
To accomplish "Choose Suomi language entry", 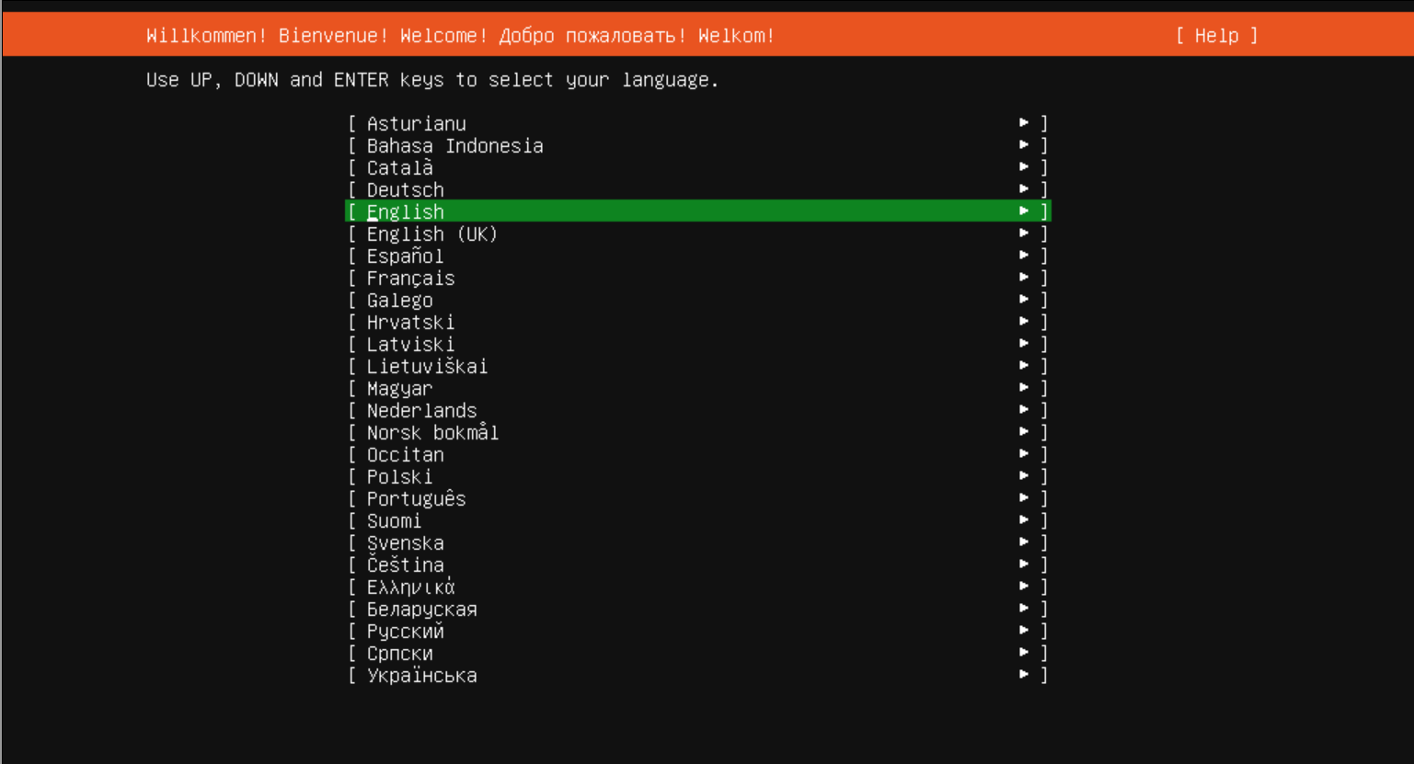I will click(394, 521).
